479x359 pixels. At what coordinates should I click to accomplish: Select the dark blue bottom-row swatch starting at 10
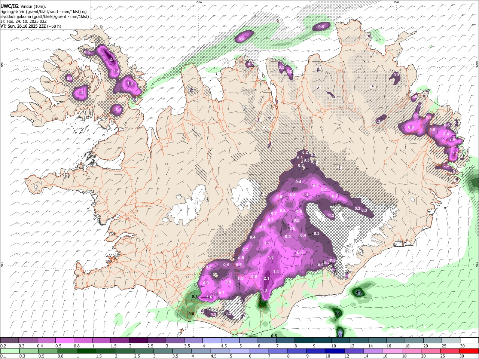click(x=335, y=351)
